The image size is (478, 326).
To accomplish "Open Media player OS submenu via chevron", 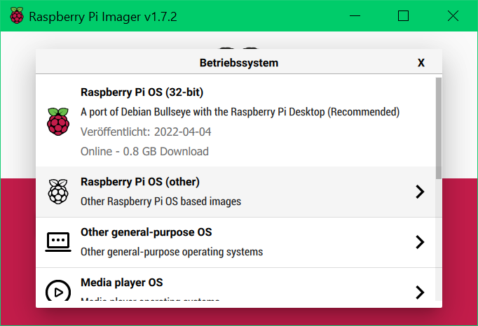I will tap(420, 292).
